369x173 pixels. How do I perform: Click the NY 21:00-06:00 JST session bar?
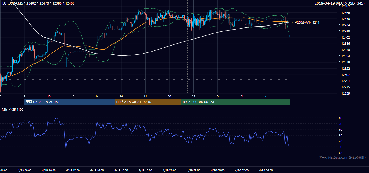[235, 102]
